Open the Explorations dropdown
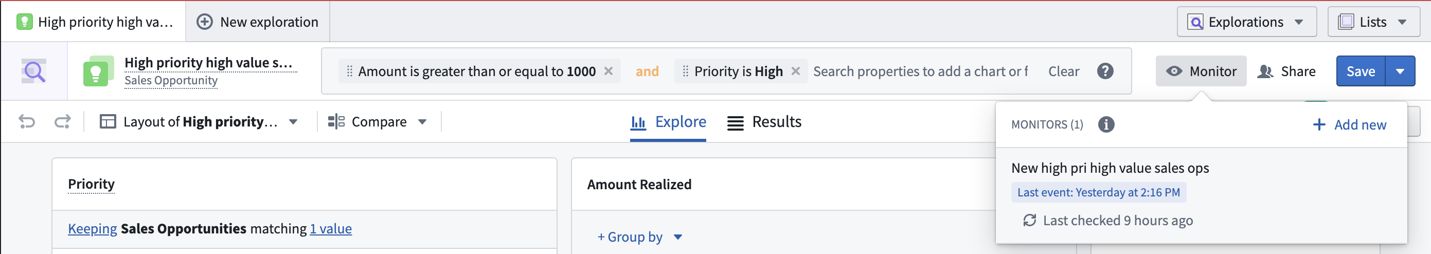This screenshot has width=1431, height=254. [x=1246, y=22]
